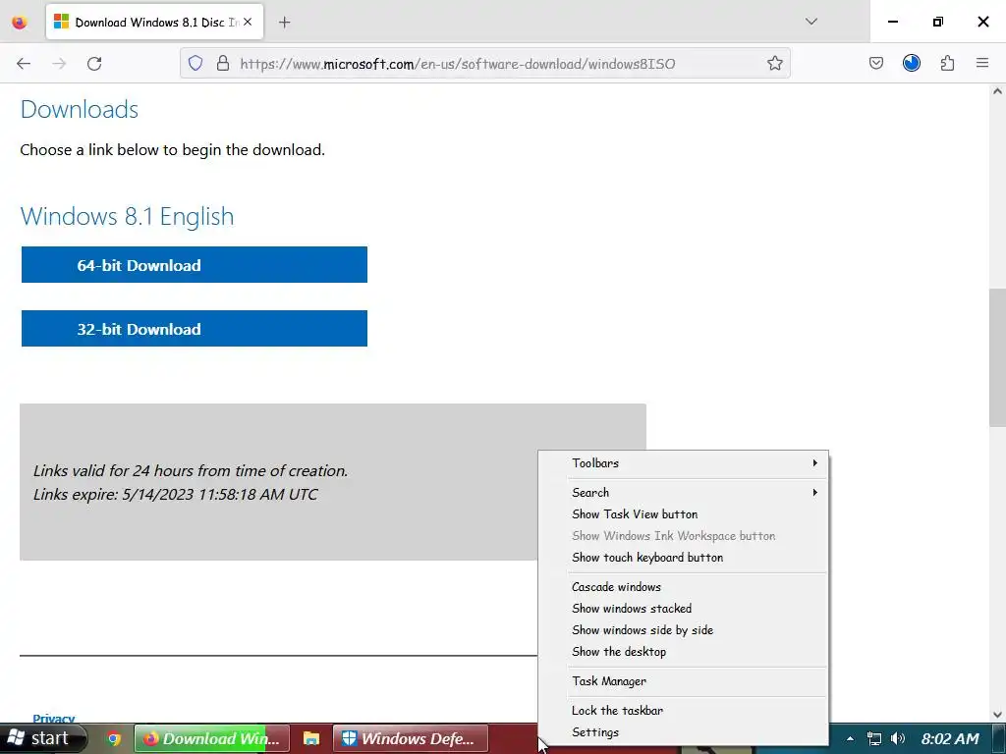The image size is (1006, 754).
Task: Click the Downloads heading text
Action: click(x=80, y=110)
